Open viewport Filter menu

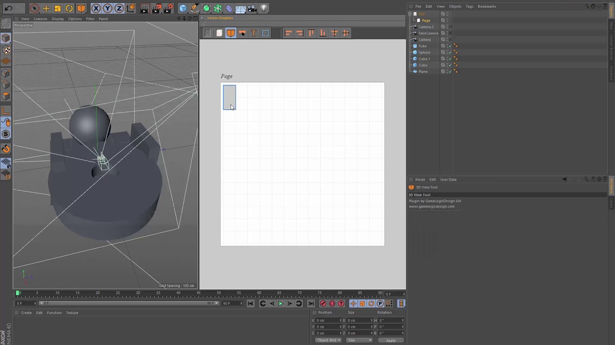click(90, 19)
